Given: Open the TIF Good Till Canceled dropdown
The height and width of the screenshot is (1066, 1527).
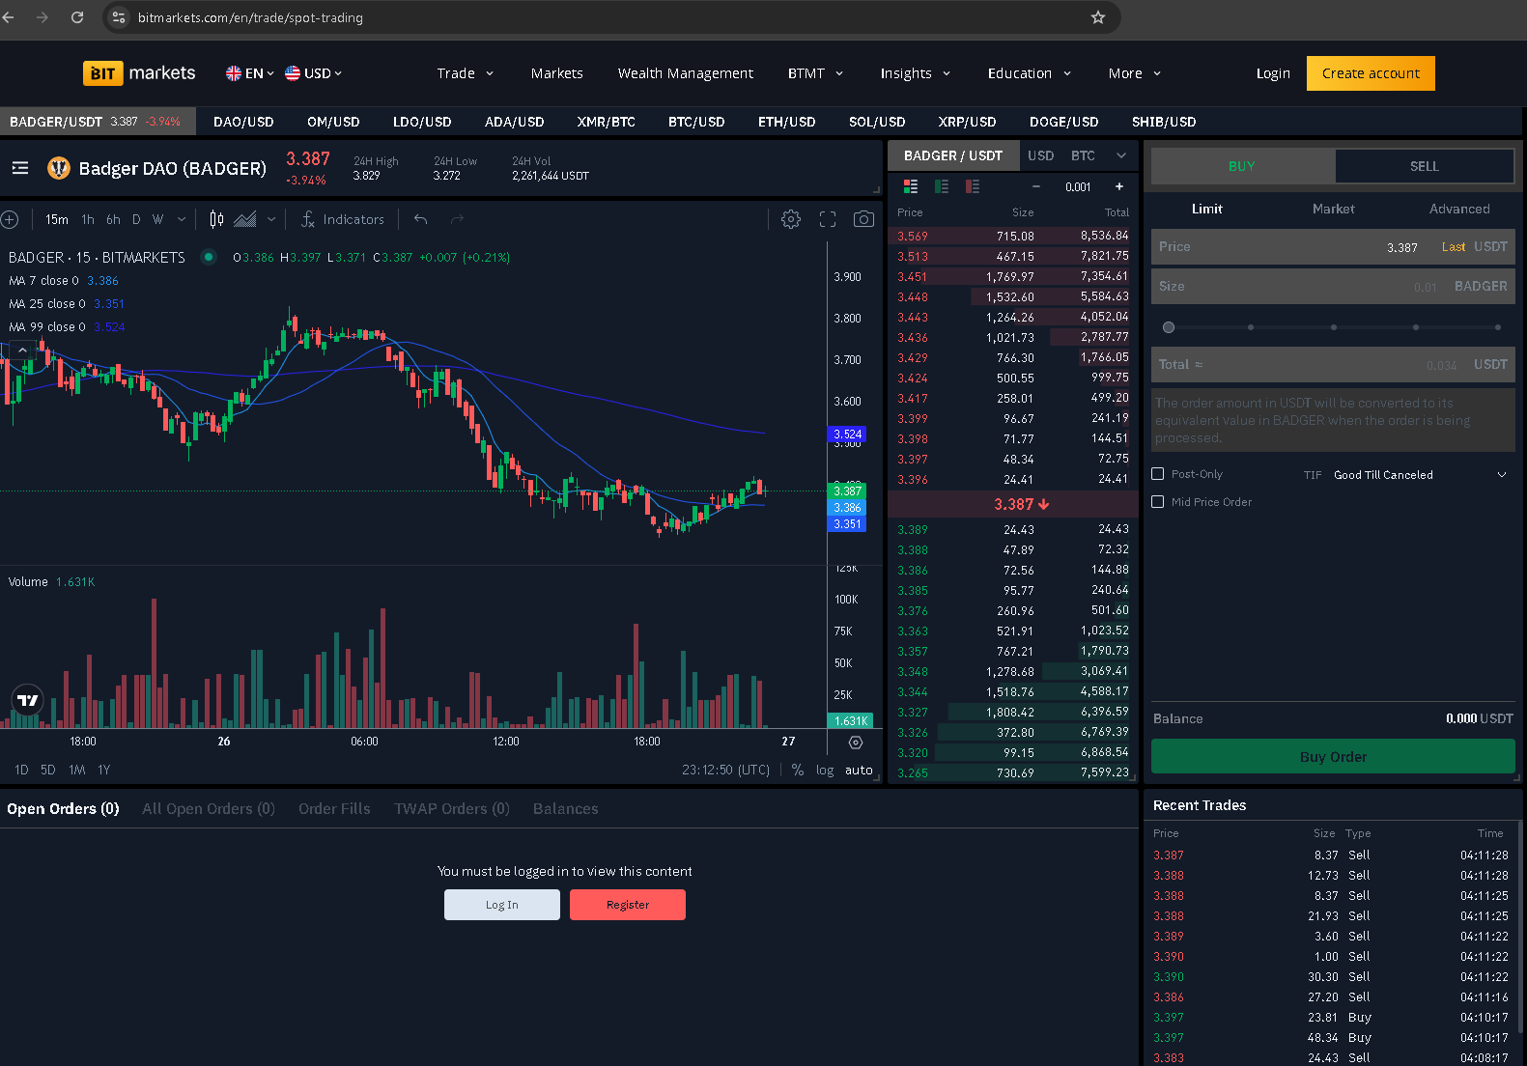Looking at the screenshot, I should pos(1419,475).
